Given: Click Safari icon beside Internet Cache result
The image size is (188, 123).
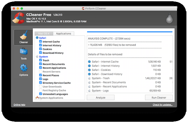Looking at the screenshot, I should pyautogui.click(x=89, y=61).
